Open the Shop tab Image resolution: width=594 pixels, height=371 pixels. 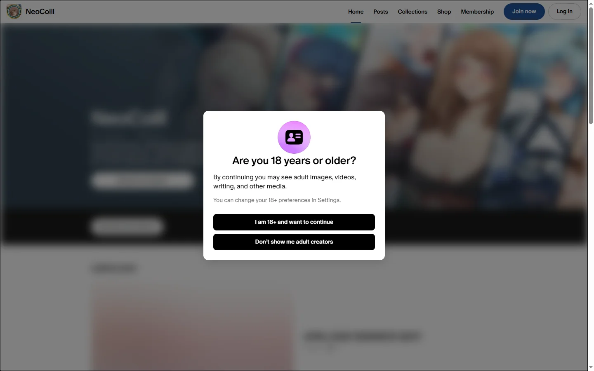(444, 12)
